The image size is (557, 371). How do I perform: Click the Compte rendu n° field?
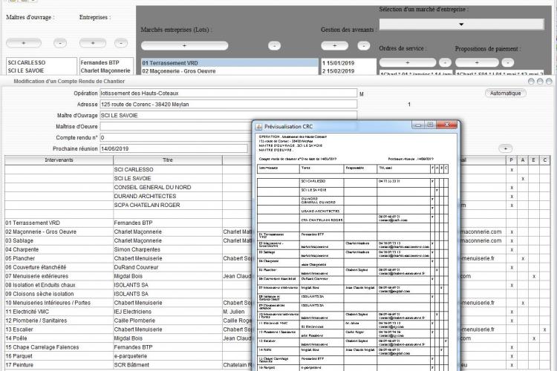click(176, 137)
